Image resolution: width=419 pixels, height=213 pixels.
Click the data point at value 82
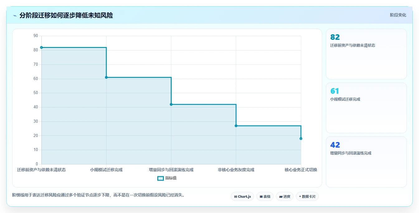tap(41, 47)
